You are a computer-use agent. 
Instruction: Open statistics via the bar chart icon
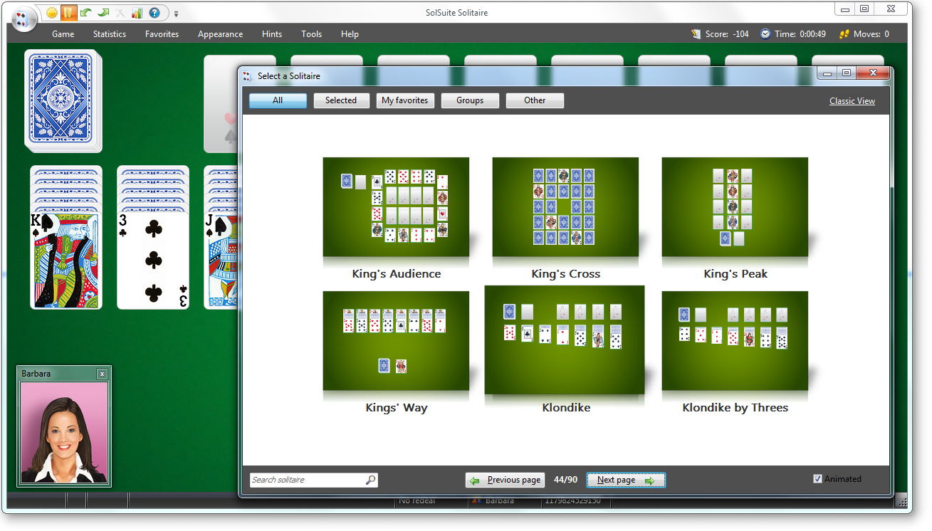(x=137, y=13)
